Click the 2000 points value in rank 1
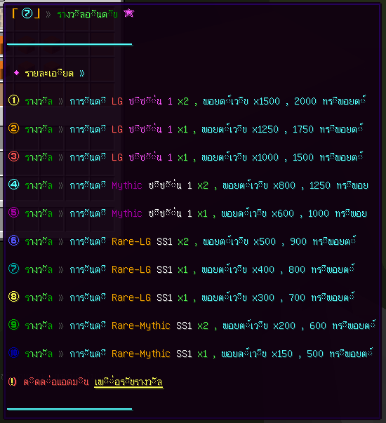 [x=305, y=102]
